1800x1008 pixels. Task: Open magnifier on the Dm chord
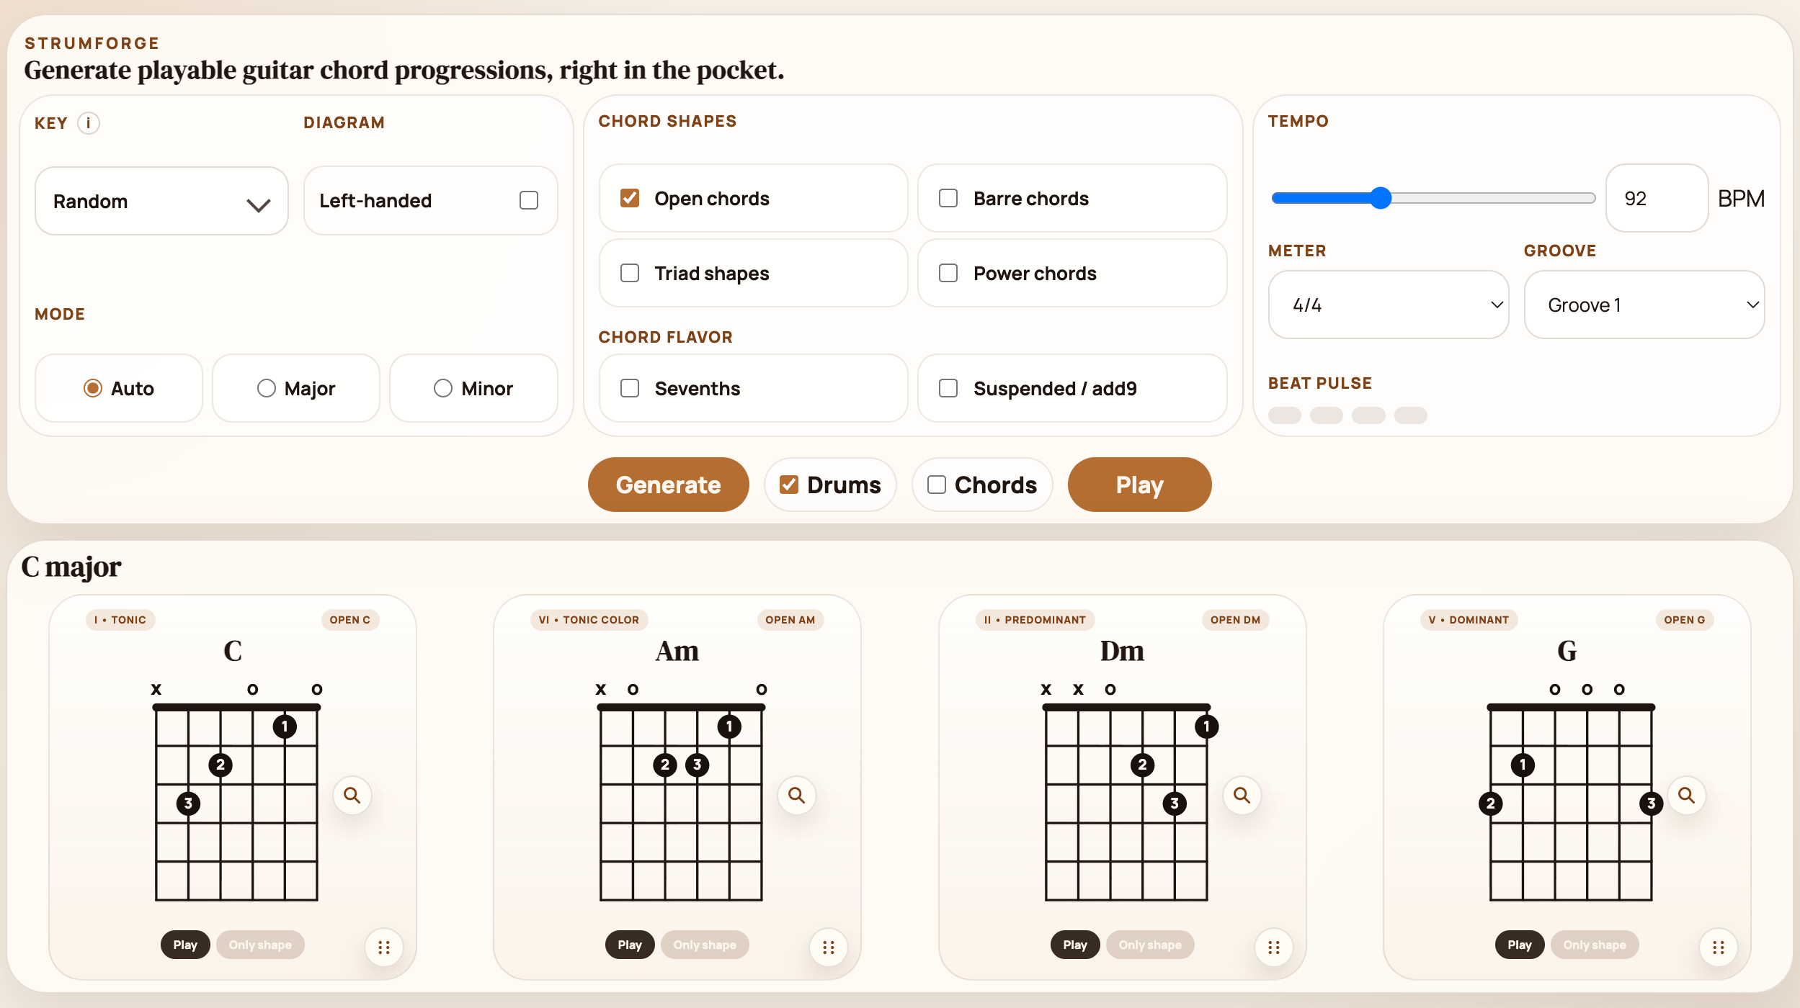1242,796
